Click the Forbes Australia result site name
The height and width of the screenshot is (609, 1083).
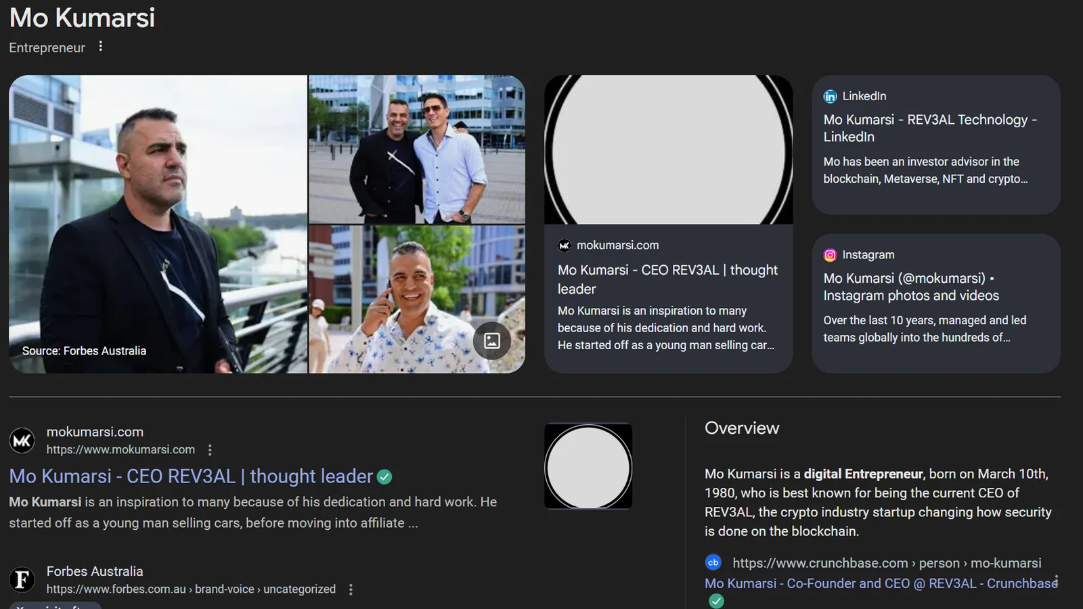click(x=95, y=572)
